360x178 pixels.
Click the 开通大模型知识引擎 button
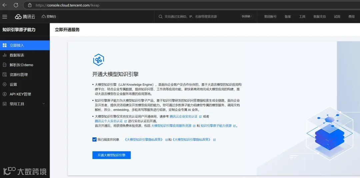(x=112, y=155)
